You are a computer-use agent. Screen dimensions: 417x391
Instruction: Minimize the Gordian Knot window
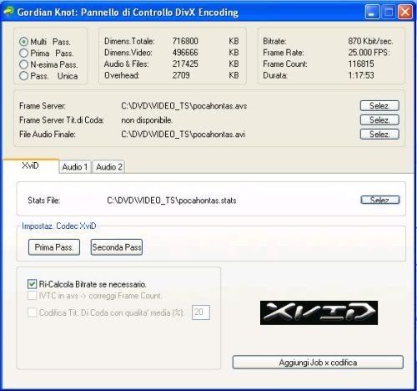pyautogui.click(x=372, y=13)
